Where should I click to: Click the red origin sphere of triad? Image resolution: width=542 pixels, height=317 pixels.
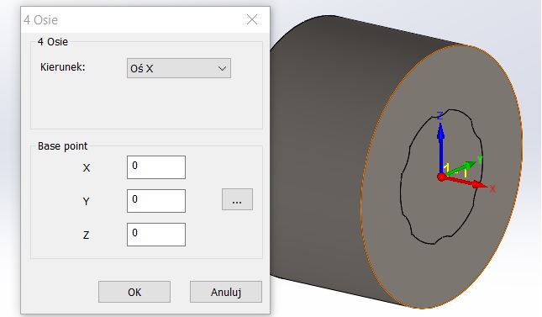pyautogui.click(x=441, y=177)
